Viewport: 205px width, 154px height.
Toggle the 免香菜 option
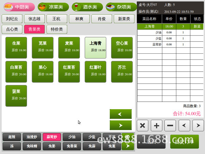point(72,146)
